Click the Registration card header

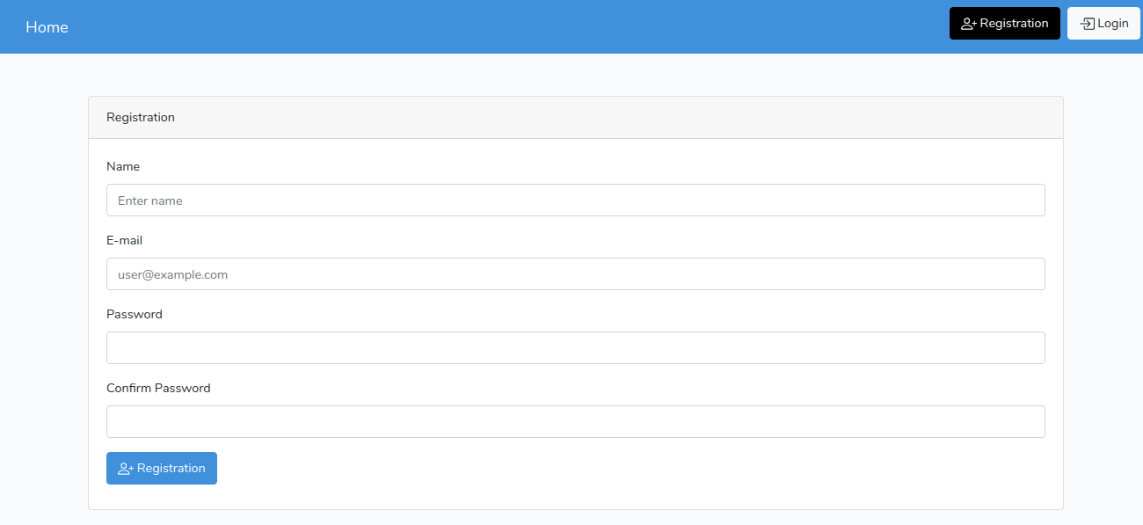[x=141, y=116]
